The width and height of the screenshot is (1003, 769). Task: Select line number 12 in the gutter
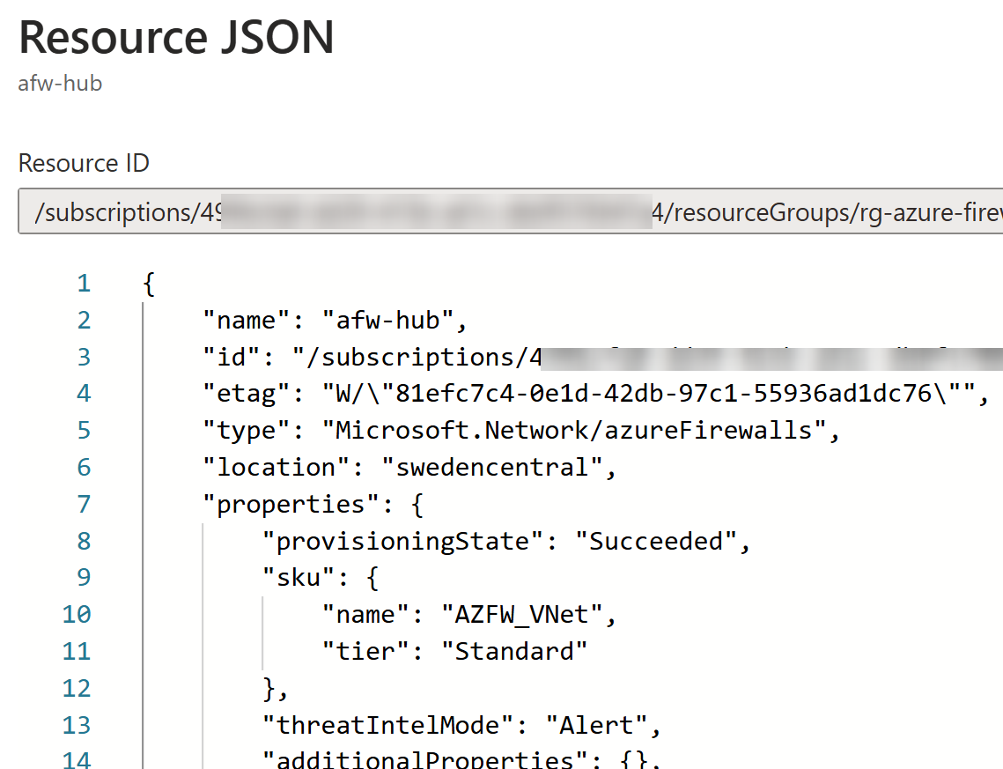77,688
